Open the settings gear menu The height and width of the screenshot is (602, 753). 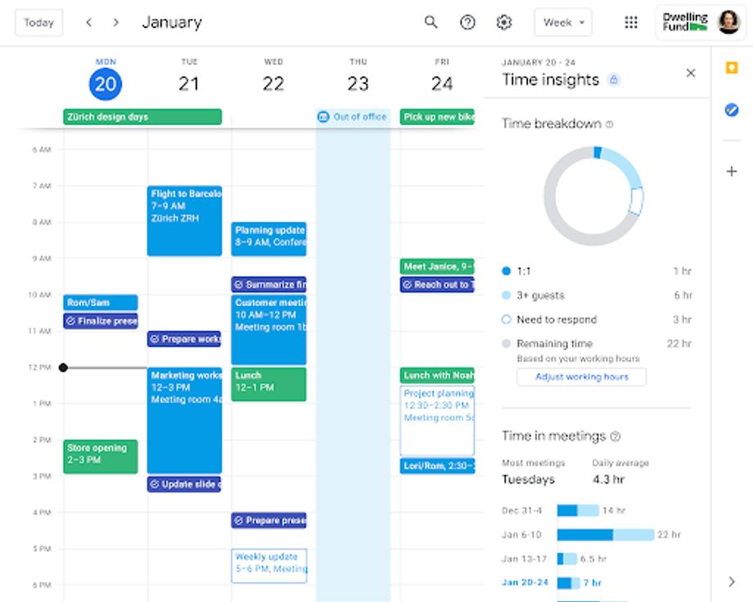[503, 22]
